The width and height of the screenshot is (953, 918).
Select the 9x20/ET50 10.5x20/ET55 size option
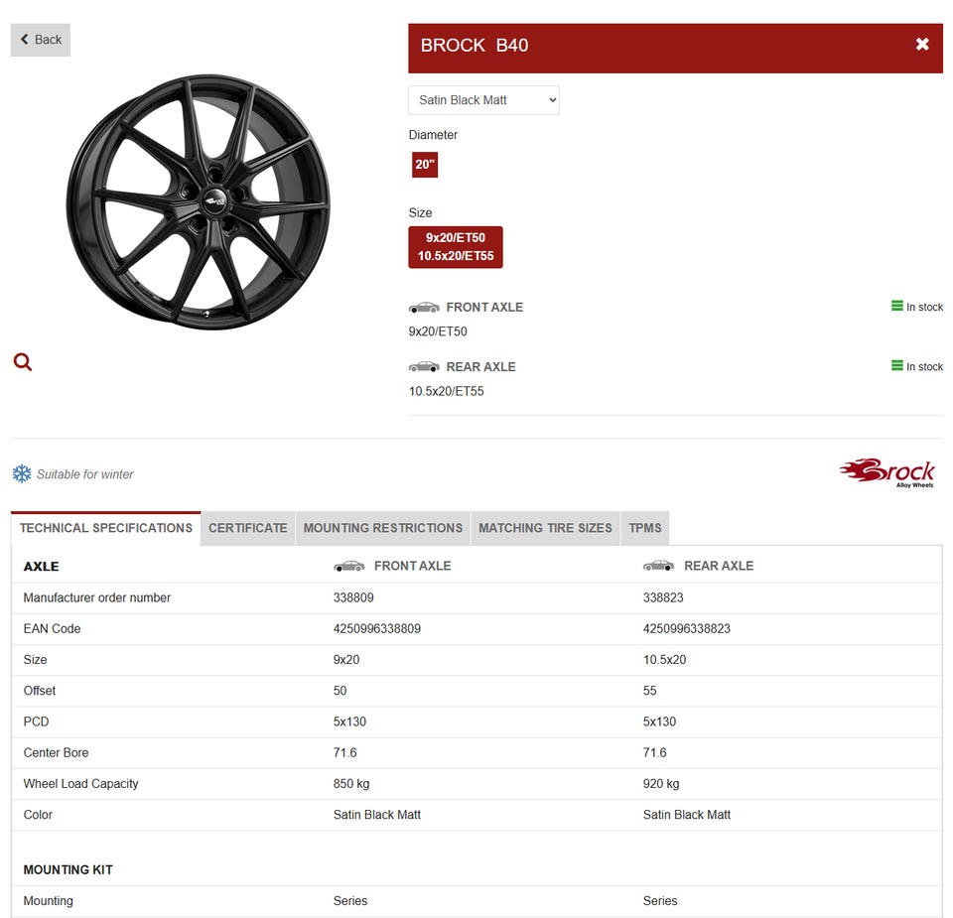click(456, 247)
